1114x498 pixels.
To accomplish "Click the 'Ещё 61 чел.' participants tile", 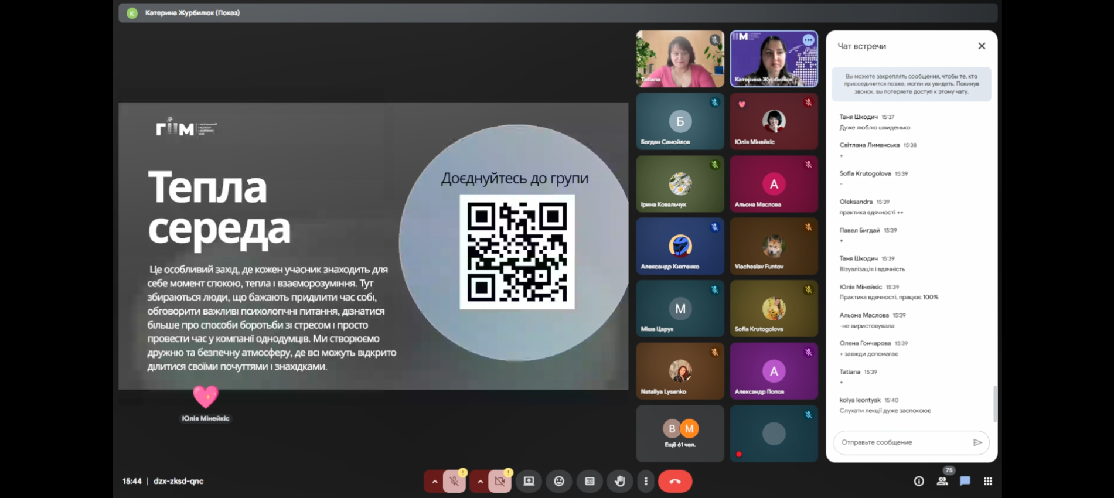I will tap(680, 434).
